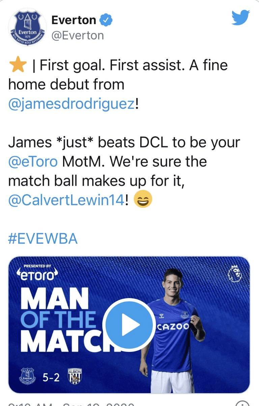Click the blue verified badge
This screenshot has width=259, height=406.
107,21
